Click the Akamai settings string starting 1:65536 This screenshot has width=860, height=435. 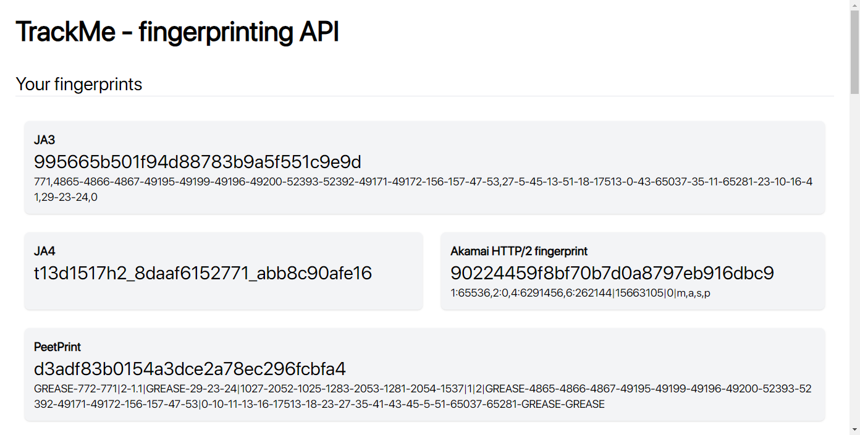[x=580, y=293]
